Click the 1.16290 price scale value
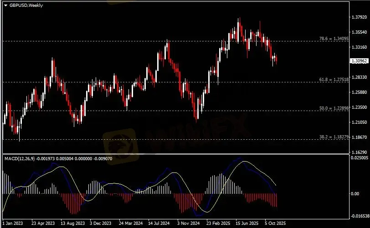This screenshot has width=370, height=228. (x=360, y=152)
